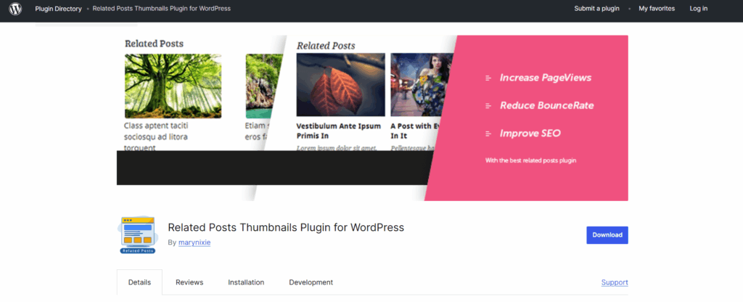Click the Log in link
This screenshot has height=302, width=743.
(699, 9)
